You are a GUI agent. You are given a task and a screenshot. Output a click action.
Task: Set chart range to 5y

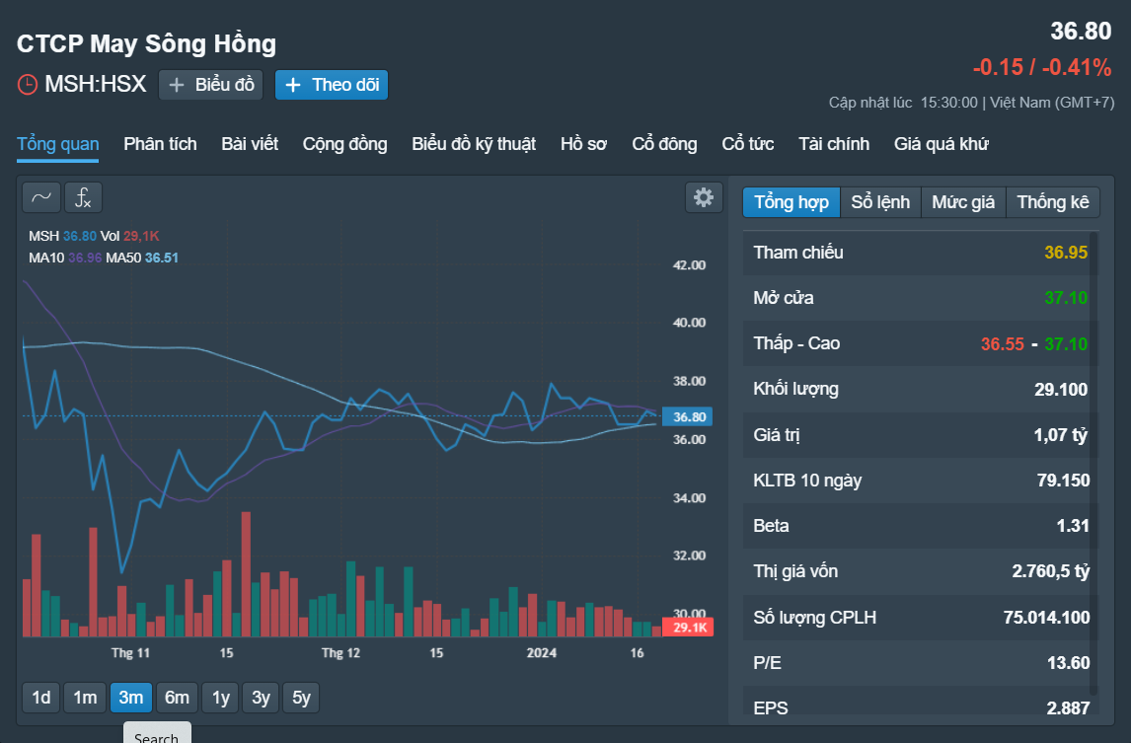[302, 698]
